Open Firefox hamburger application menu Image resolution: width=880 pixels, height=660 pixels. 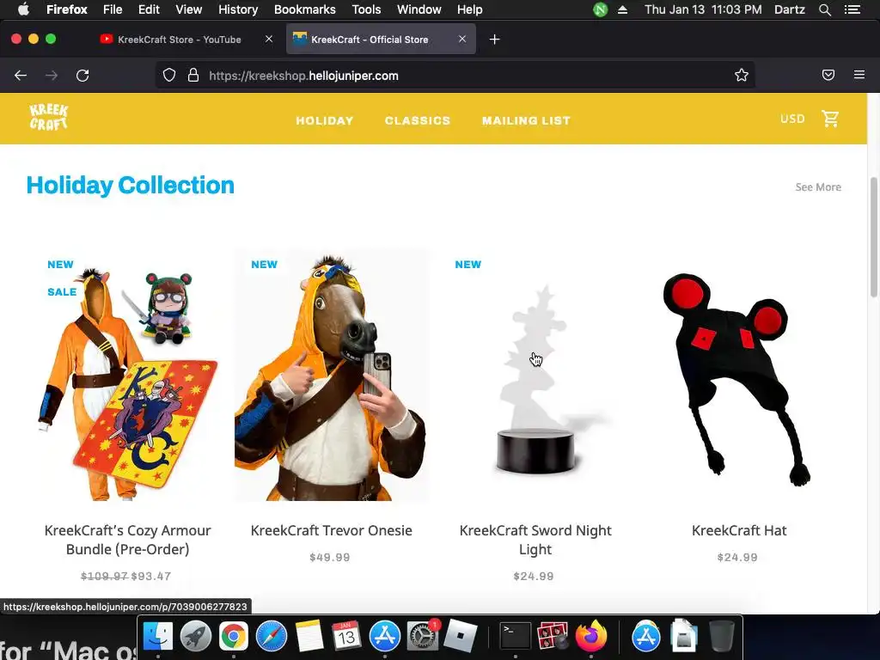(859, 76)
